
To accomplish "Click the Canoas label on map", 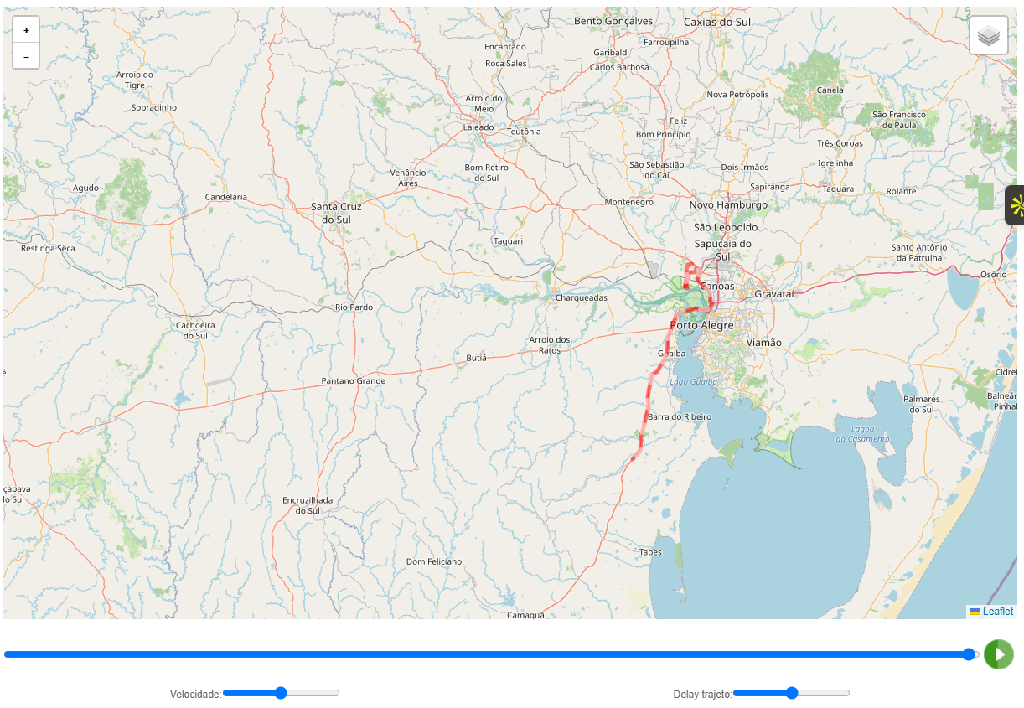I will [716, 286].
